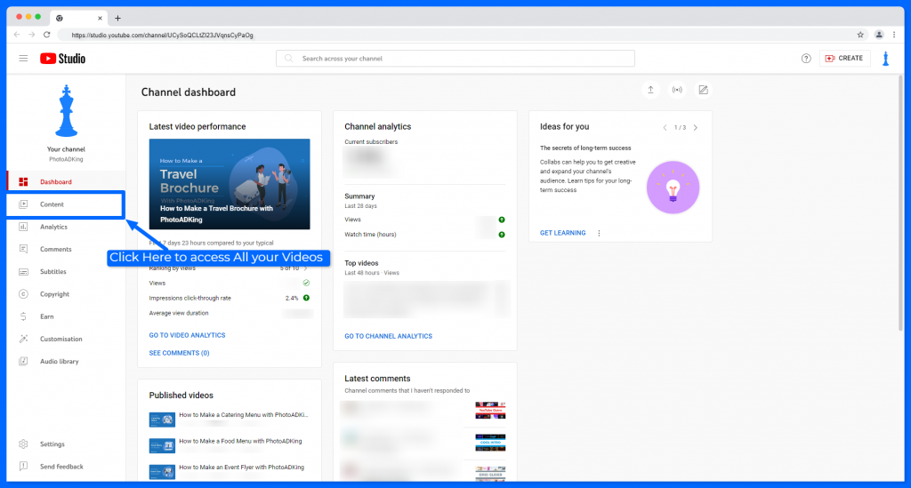Open How to Make a Catering Menu video

point(244,415)
